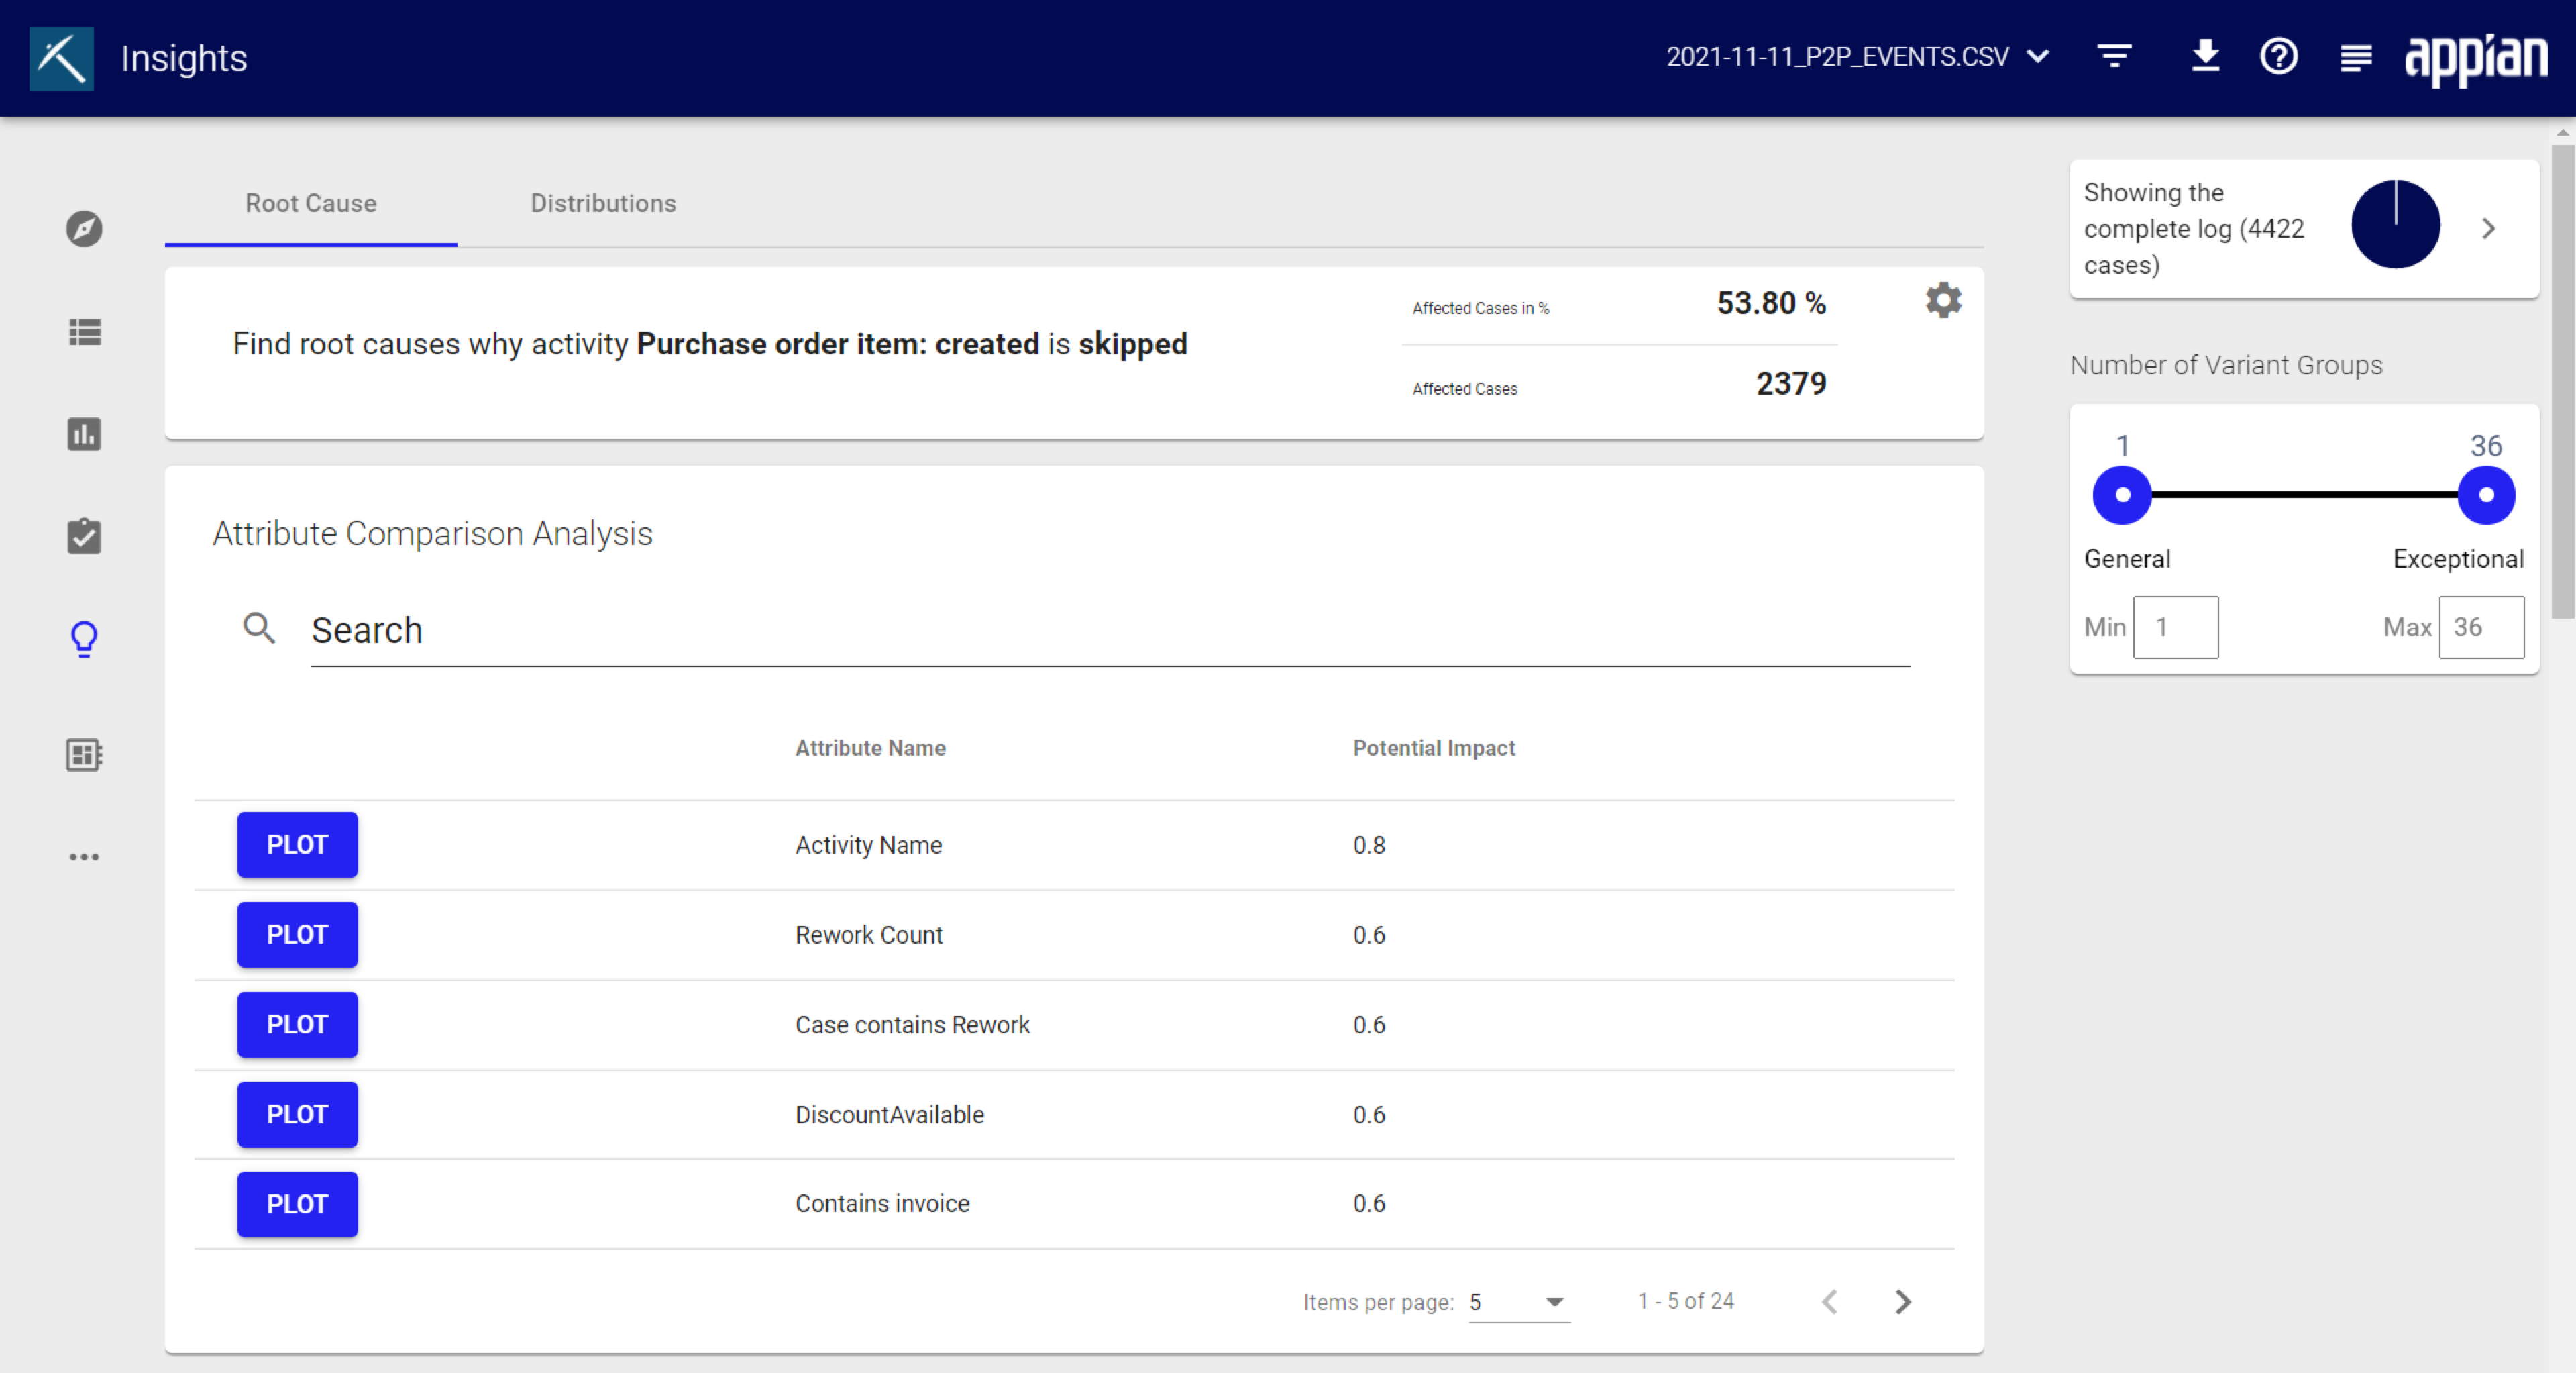Screen dimensions: 2576x1373
Task: Focus the Min variant groups field
Action: (2175, 627)
